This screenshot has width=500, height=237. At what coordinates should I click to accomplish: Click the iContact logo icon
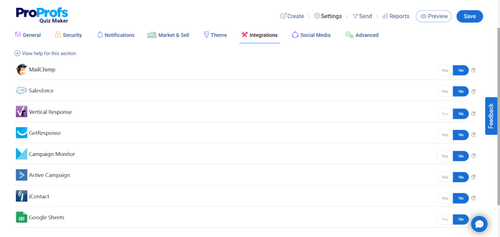(x=21, y=196)
